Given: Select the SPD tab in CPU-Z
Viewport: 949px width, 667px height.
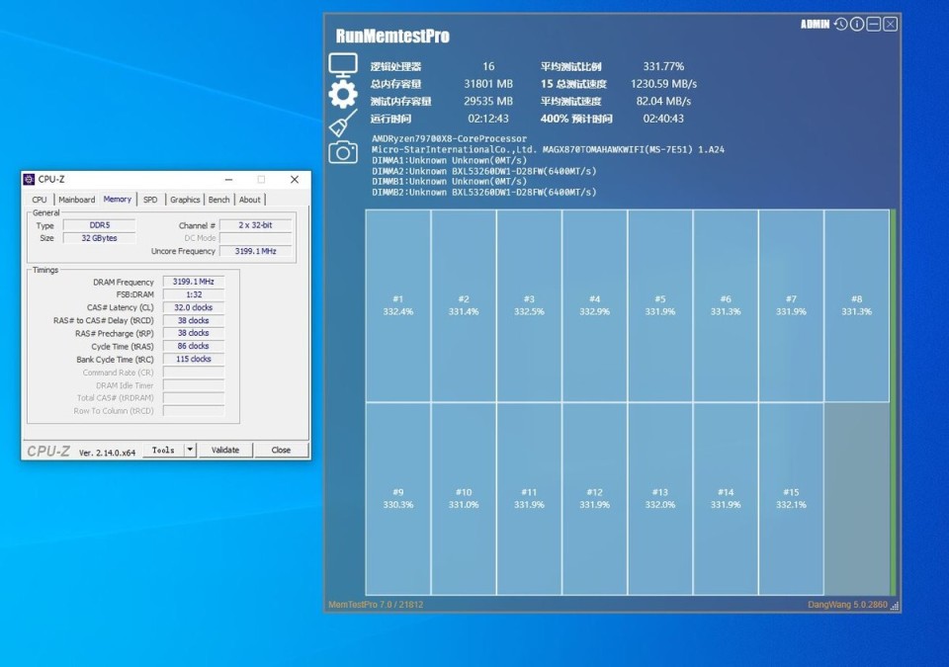Looking at the screenshot, I should 150,200.
